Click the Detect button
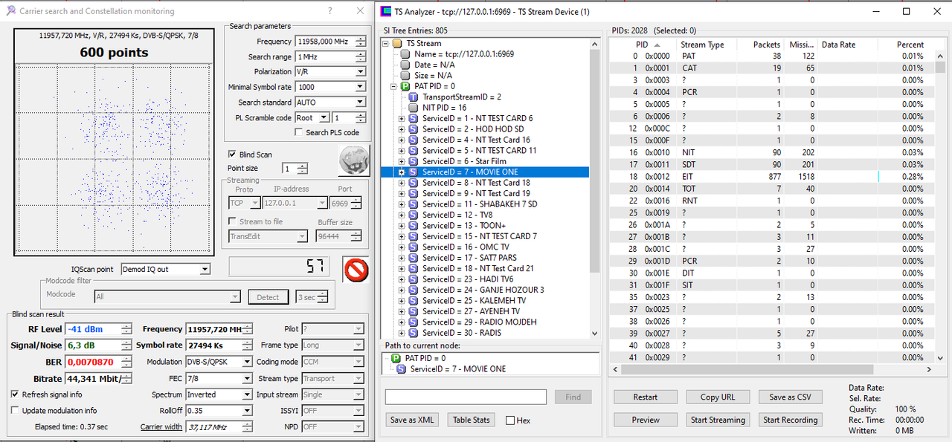 [268, 297]
